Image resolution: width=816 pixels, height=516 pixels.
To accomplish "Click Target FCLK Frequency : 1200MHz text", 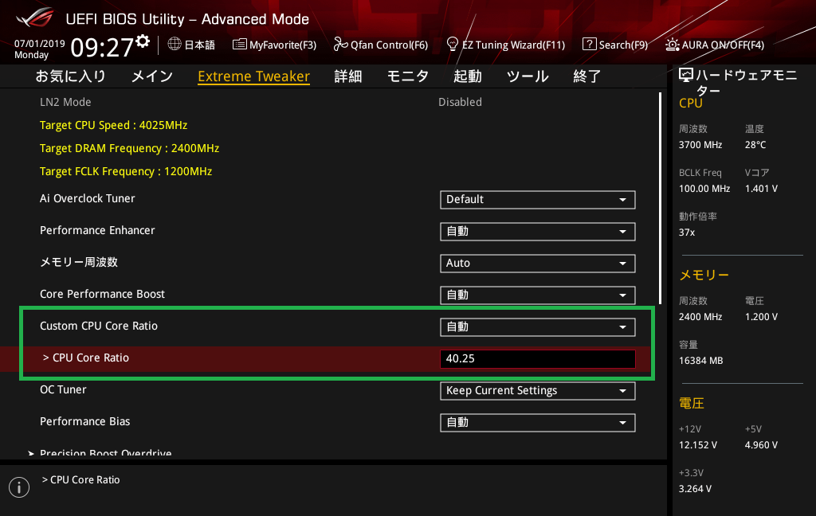I will tap(126, 171).
